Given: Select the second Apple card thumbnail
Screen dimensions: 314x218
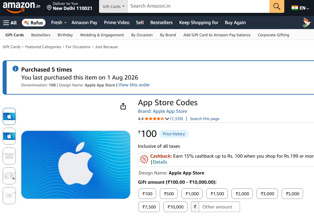Looking at the screenshot, I should 9,136.
